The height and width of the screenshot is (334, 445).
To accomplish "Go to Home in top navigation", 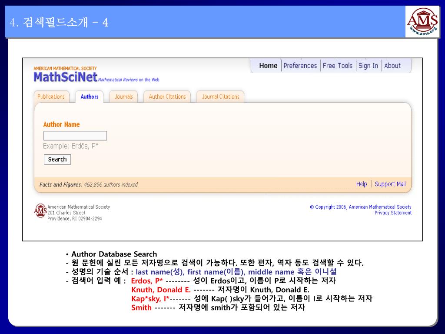I will tap(268, 66).
